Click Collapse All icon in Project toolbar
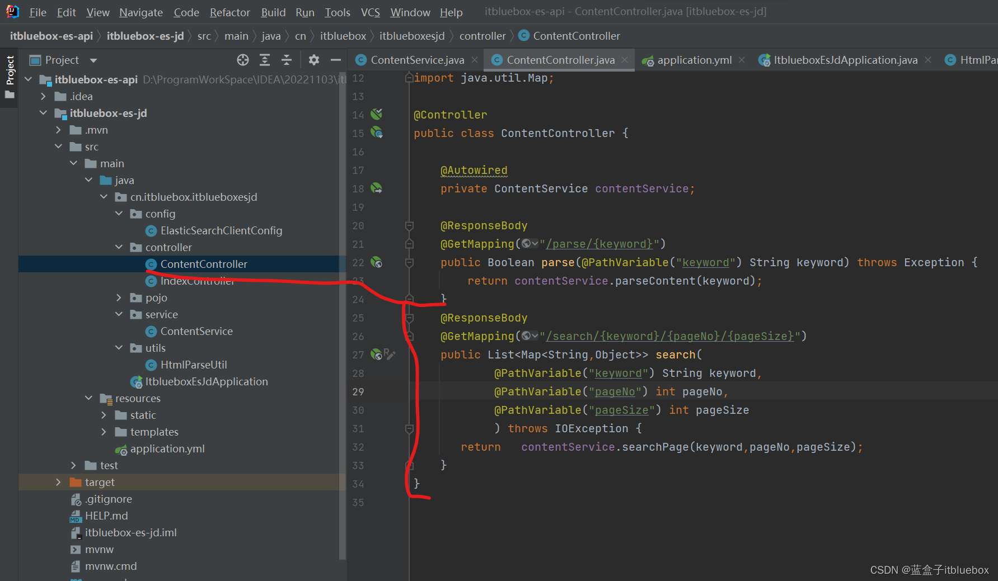998x581 pixels. tap(287, 60)
